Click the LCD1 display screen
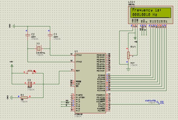 coord(151,12)
